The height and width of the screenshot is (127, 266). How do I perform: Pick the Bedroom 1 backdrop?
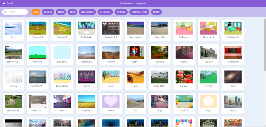(184, 30)
